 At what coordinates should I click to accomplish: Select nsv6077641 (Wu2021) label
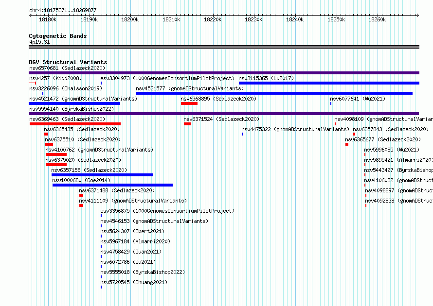click(358, 99)
